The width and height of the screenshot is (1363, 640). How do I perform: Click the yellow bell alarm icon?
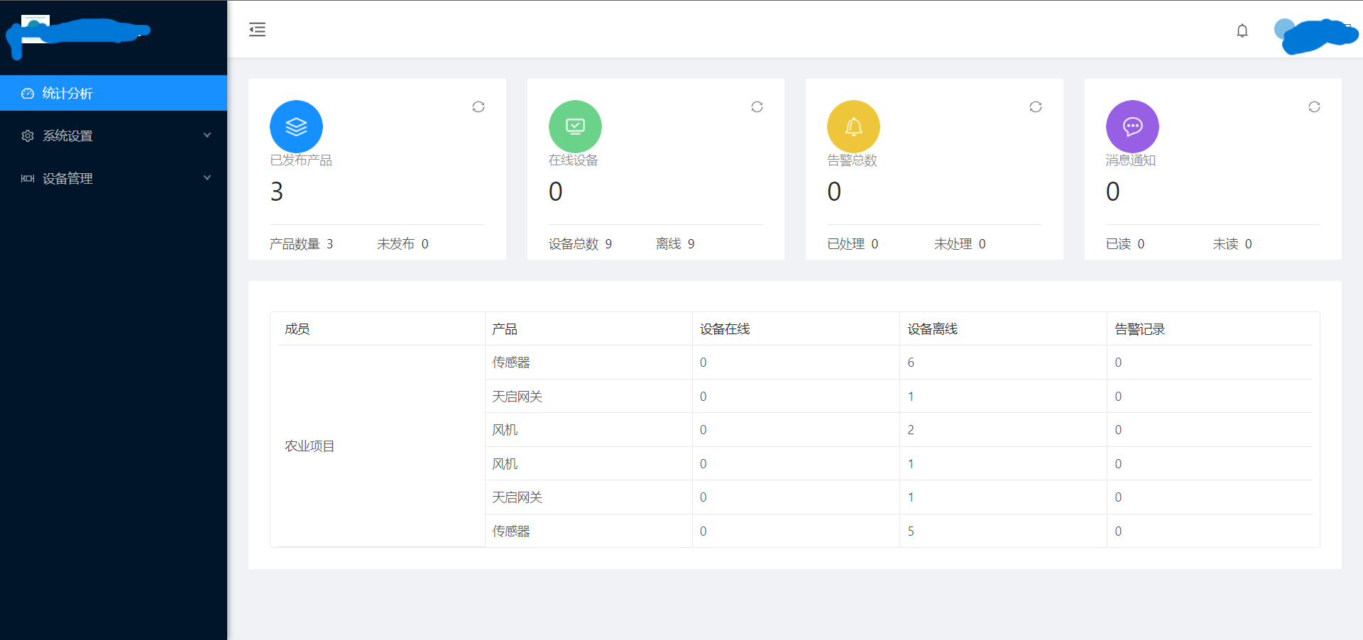point(853,126)
